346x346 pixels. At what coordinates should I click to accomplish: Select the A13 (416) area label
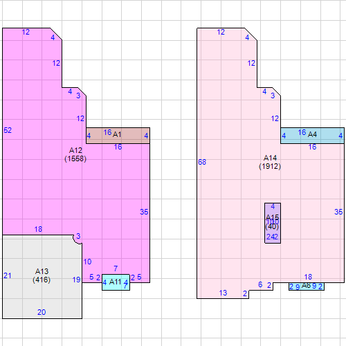(42, 275)
